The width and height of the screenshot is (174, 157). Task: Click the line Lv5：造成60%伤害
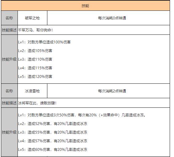(x=53, y=150)
